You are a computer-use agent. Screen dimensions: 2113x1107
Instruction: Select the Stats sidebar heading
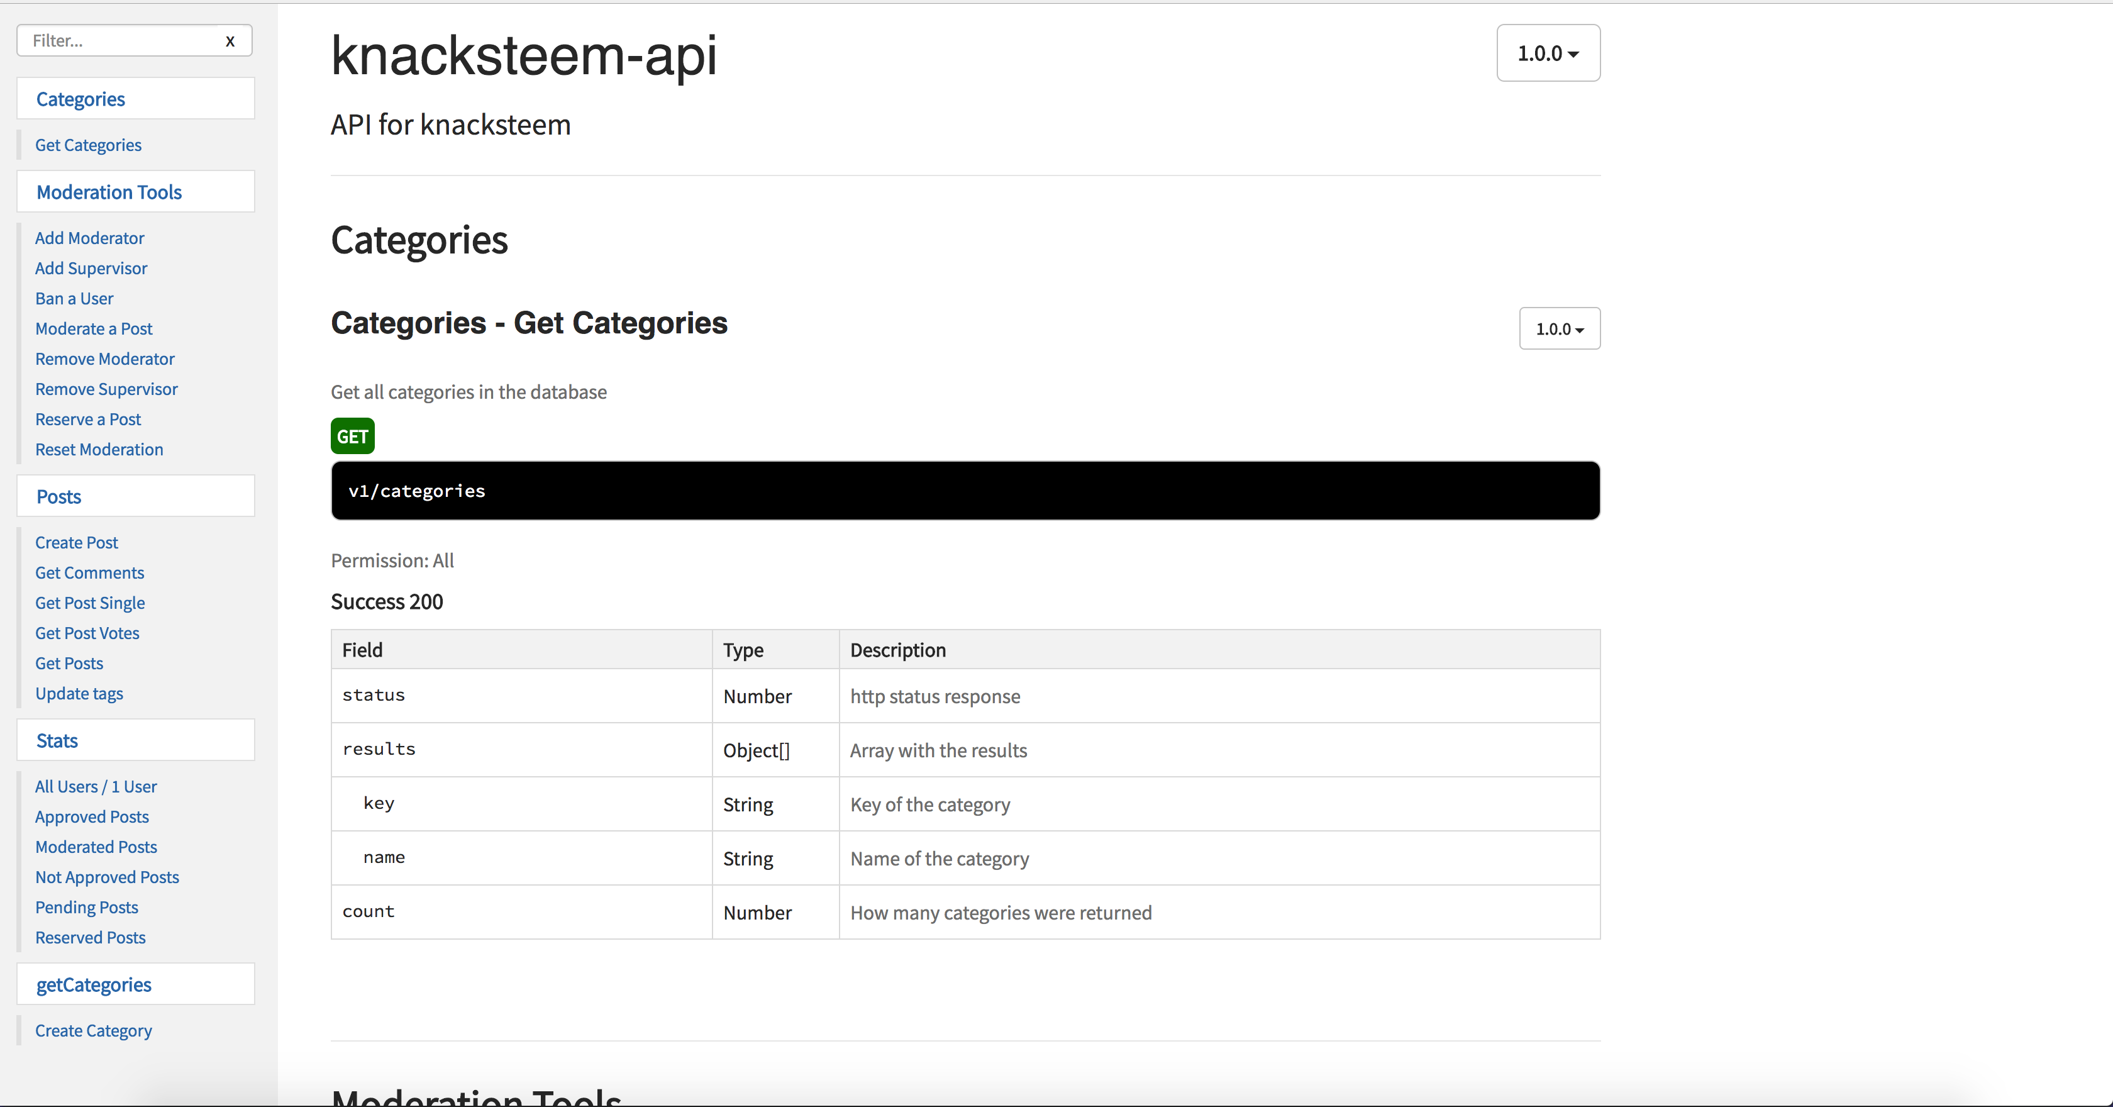tap(57, 741)
